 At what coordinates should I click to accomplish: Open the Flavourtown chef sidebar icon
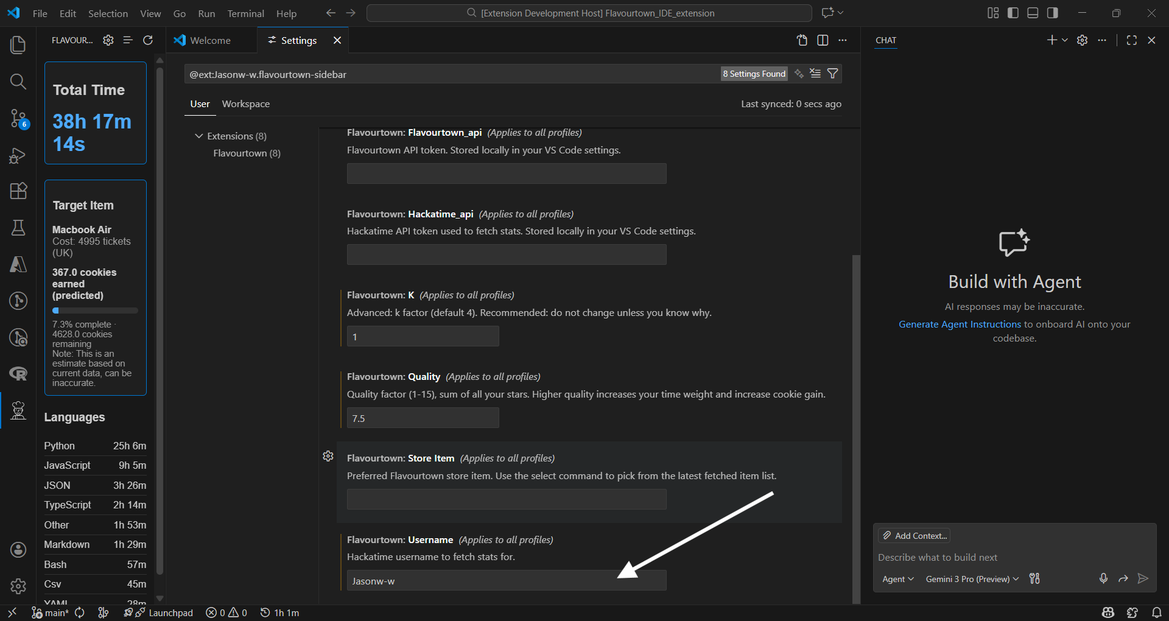pyautogui.click(x=18, y=411)
